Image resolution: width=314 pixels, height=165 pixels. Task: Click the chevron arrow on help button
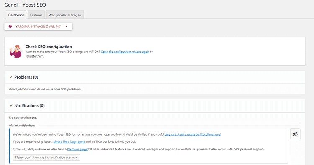click(66, 26)
